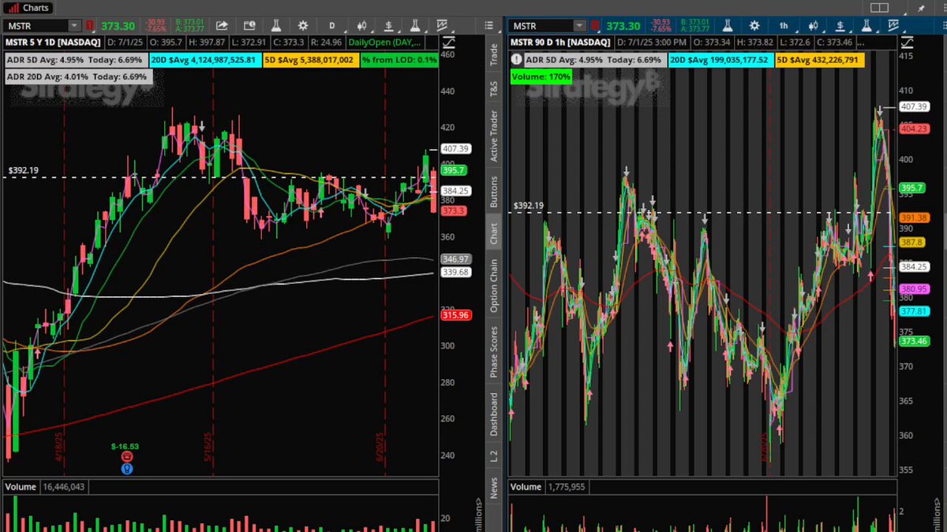947x532 pixels.
Task: Open chart style candlestick menu on right chart
Action: pyautogui.click(x=813, y=25)
